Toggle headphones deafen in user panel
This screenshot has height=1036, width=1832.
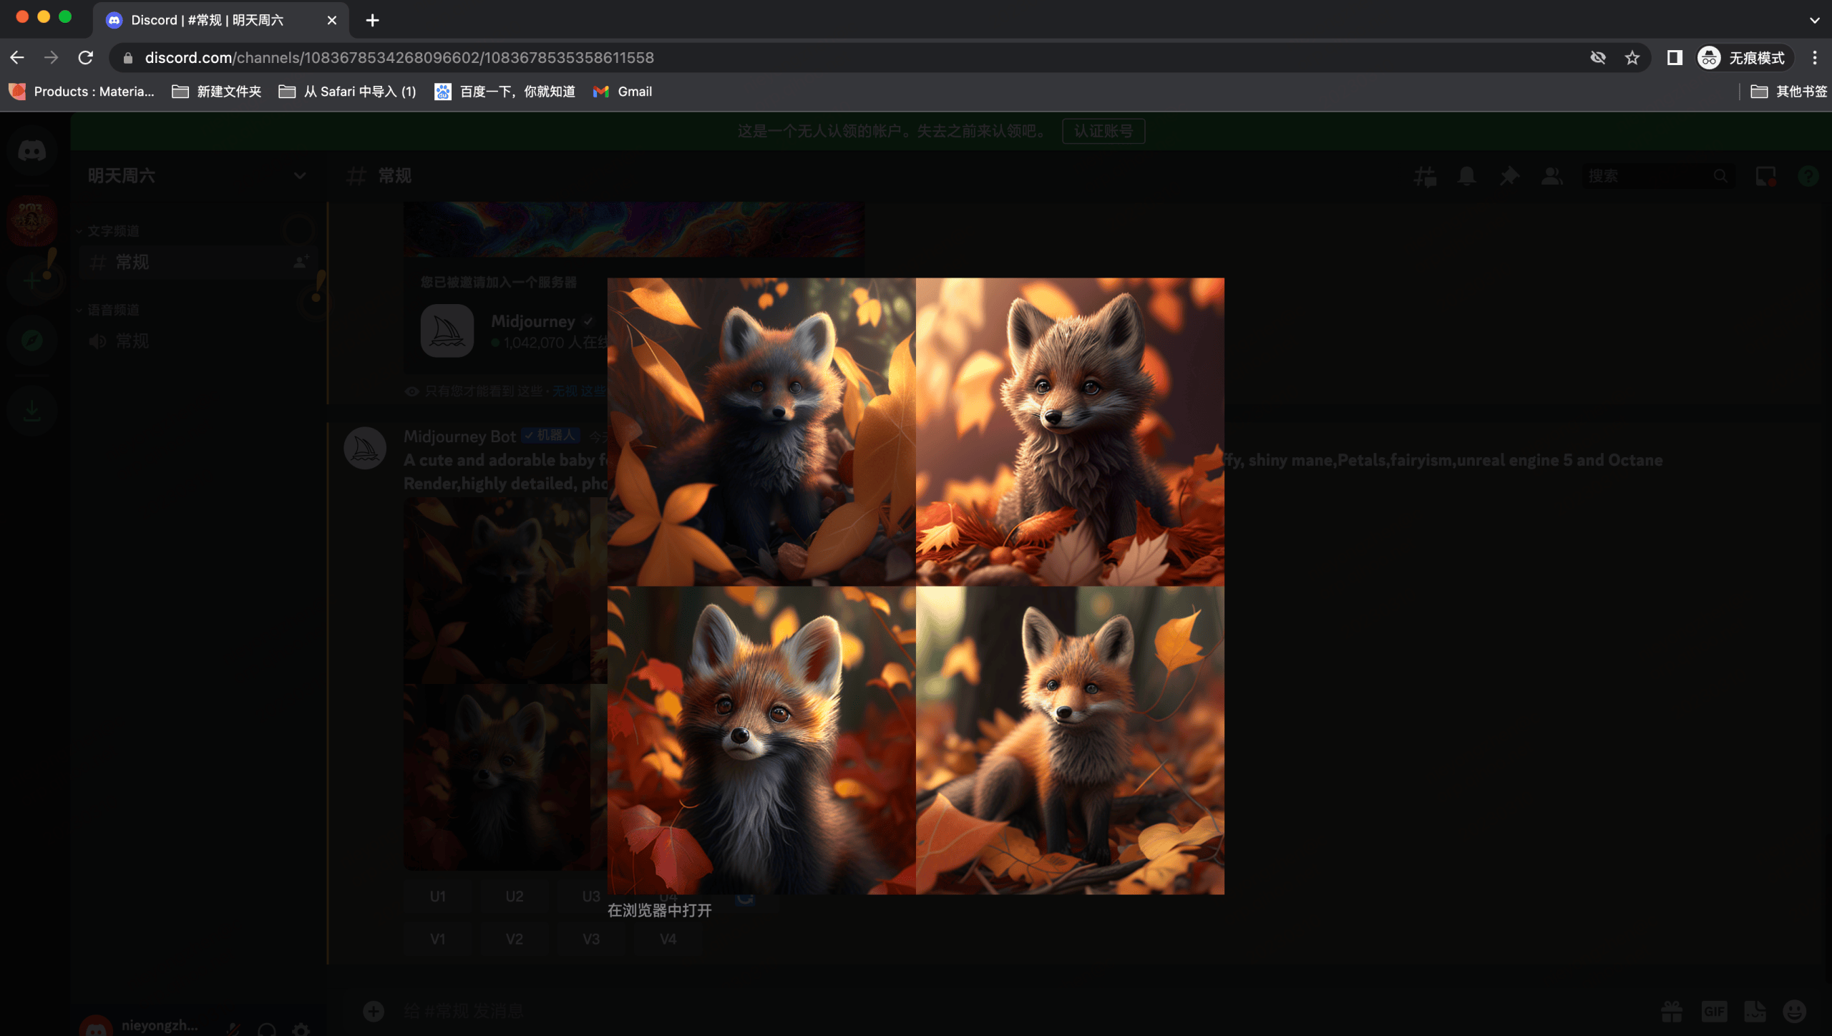[x=267, y=1029]
